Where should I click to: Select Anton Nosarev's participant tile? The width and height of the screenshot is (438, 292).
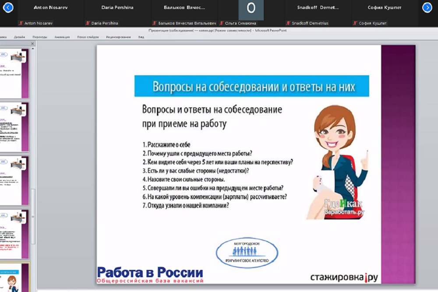[51, 10]
